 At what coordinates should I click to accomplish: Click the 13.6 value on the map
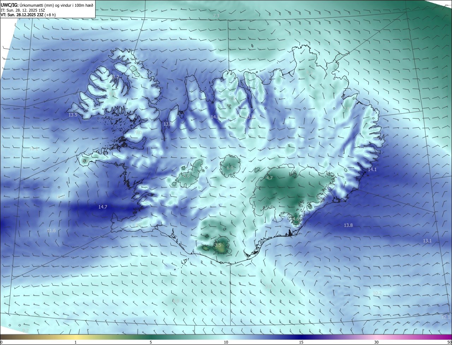pyautogui.click(x=168, y=124)
